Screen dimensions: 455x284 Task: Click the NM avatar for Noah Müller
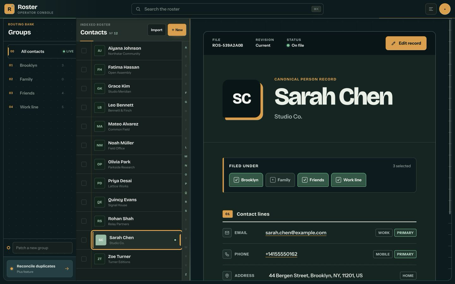tap(100, 145)
